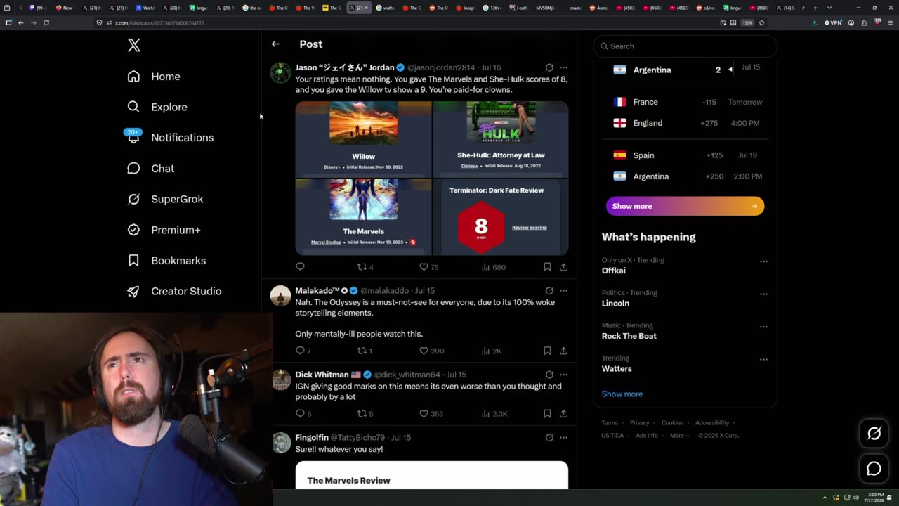
Task: Open the floating Grok button
Action: (874, 434)
